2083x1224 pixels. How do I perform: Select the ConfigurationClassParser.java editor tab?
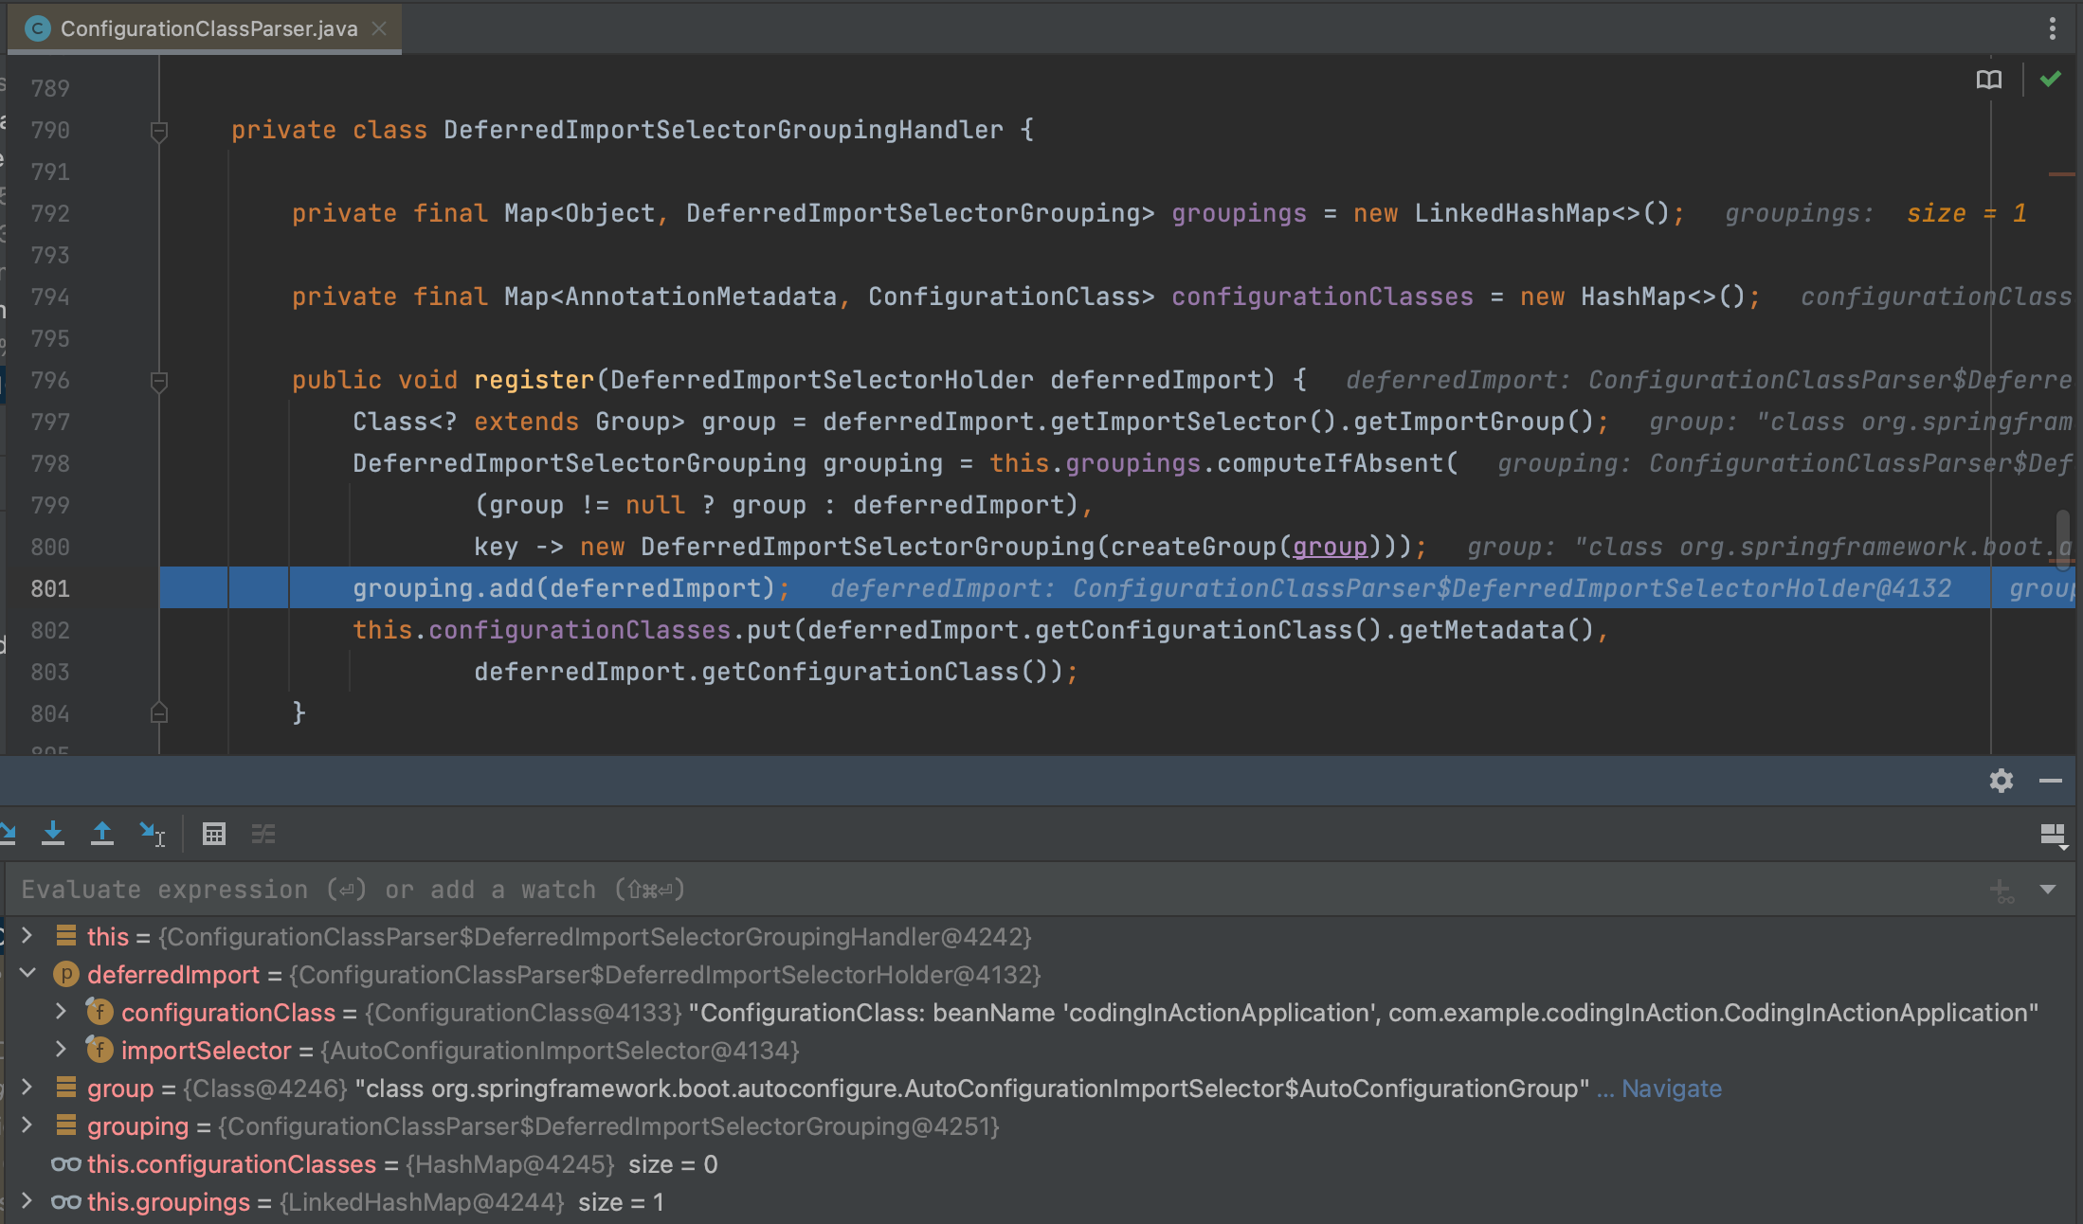208,28
